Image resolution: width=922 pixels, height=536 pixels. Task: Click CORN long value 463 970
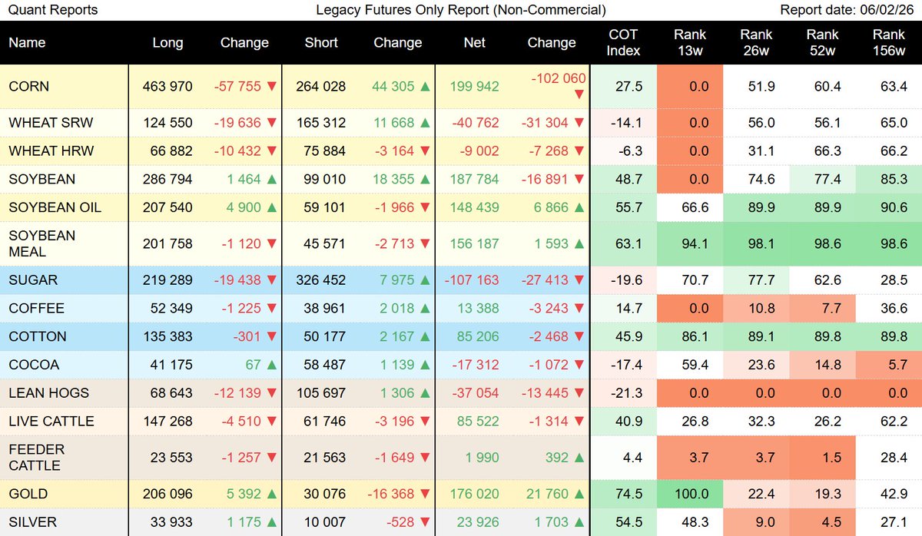click(167, 87)
